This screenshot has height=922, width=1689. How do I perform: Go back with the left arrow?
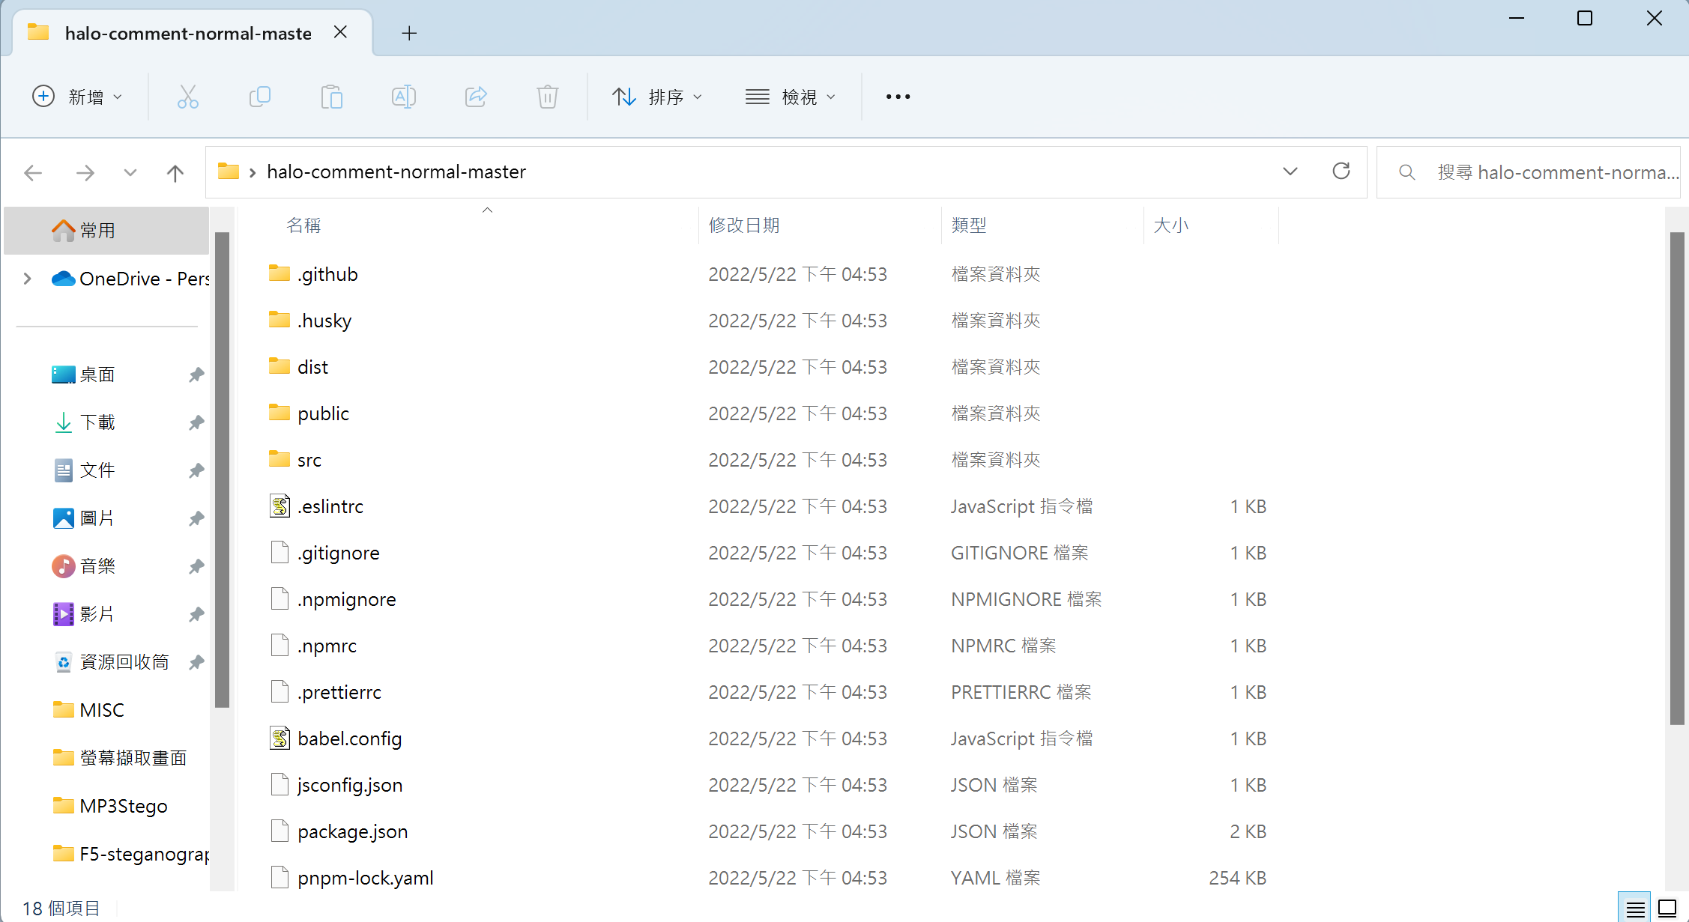pos(33,173)
